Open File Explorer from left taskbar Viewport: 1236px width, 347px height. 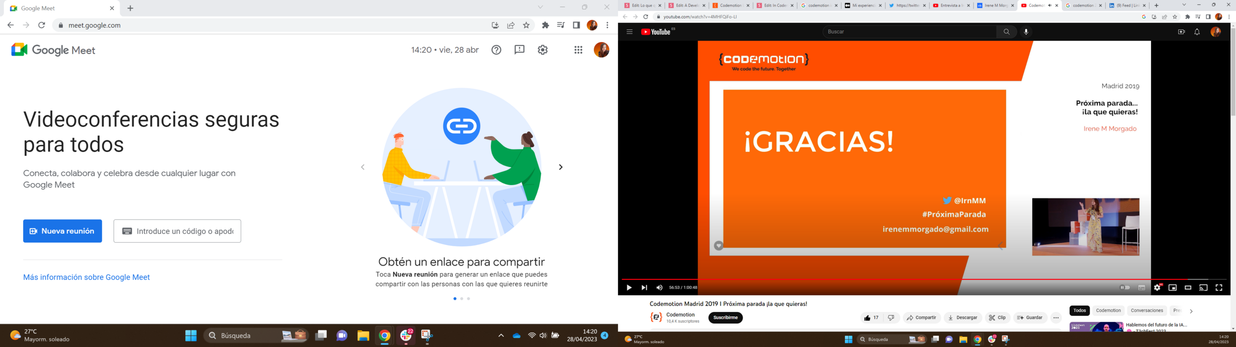pyautogui.click(x=363, y=336)
